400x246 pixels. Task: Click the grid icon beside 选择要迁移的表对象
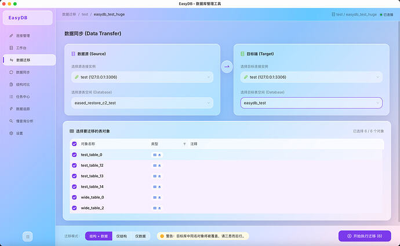click(72, 131)
